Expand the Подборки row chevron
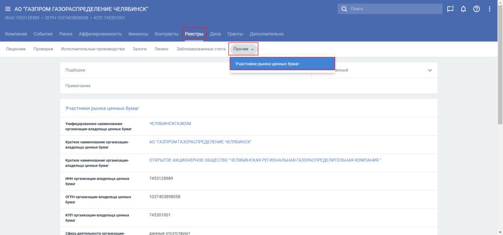The height and width of the screenshot is (235, 503). 430,70
